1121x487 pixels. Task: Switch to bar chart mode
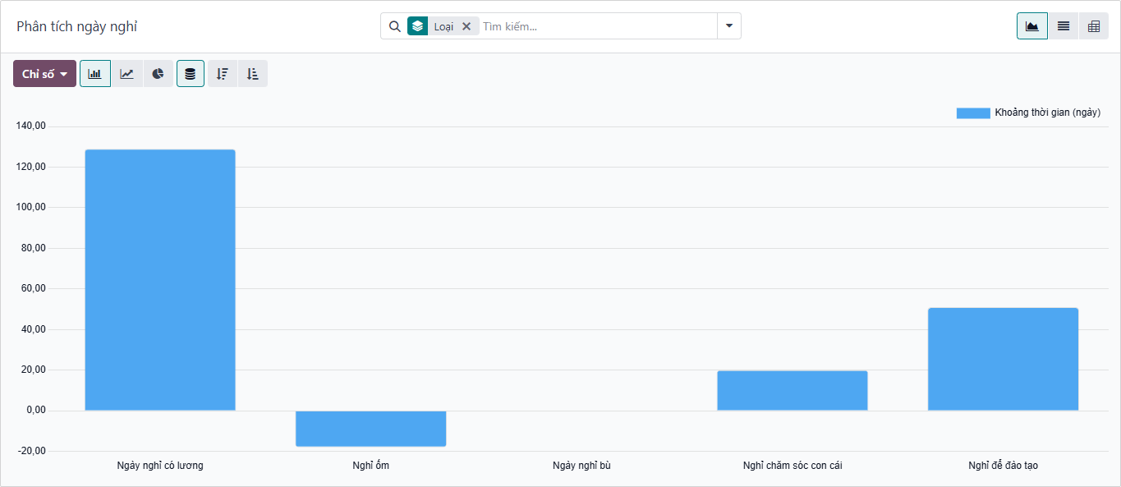tap(95, 74)
